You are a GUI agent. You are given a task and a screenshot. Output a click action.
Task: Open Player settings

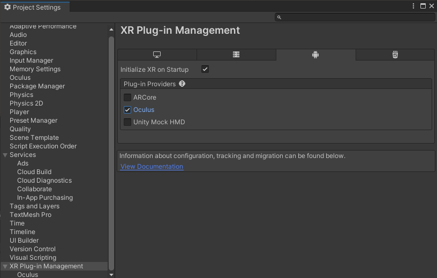click(19, 112)
